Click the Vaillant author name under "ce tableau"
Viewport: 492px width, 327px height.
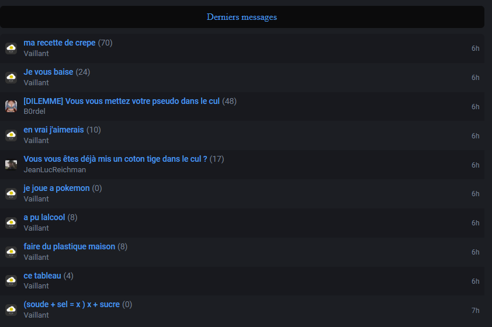point(36,286)
